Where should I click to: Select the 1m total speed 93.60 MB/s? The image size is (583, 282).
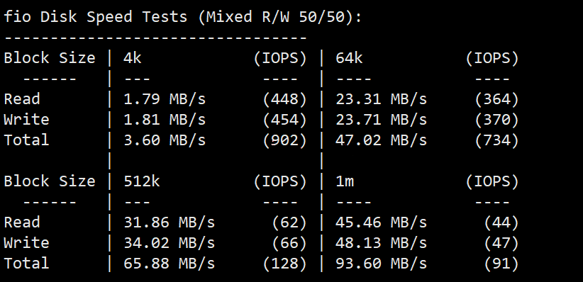(x=381, y=264)
